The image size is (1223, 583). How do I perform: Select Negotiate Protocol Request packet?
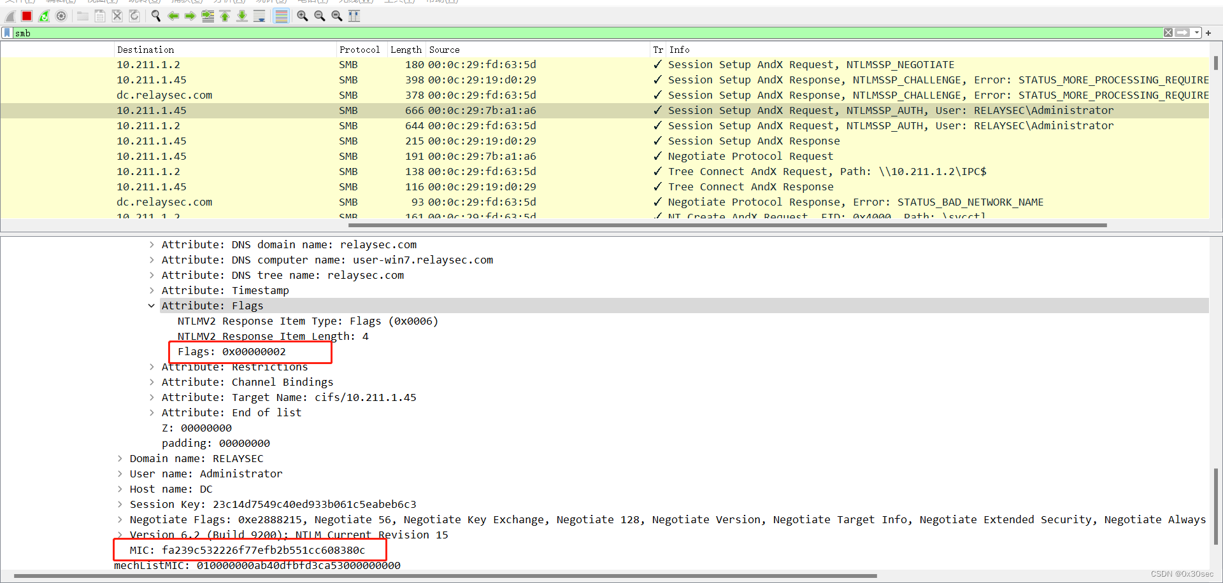point(604,156)
